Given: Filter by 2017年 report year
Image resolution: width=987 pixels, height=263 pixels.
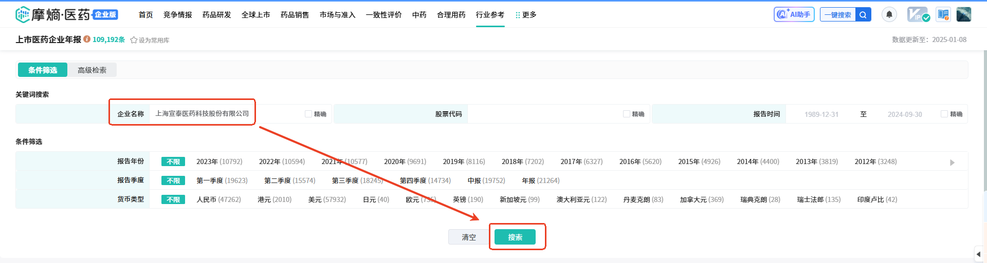Looking at the screenshot, I should [x=581, y=161].
